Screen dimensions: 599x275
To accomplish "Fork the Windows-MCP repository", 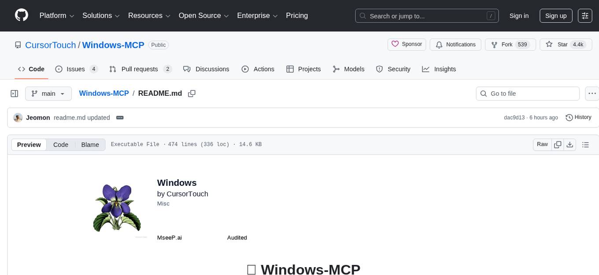I will 507,44.
